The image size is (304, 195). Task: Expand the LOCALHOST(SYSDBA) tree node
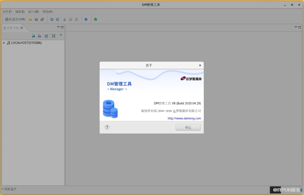[x=4, y=43]
